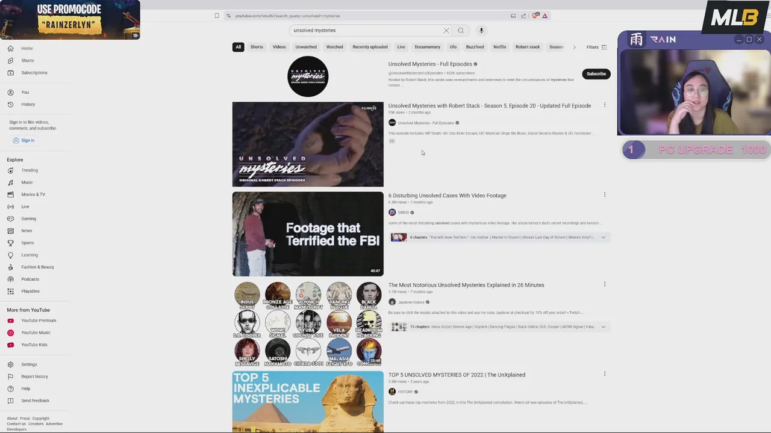
Task: Select the Watched filter chip
Action: tap(335, 47)
